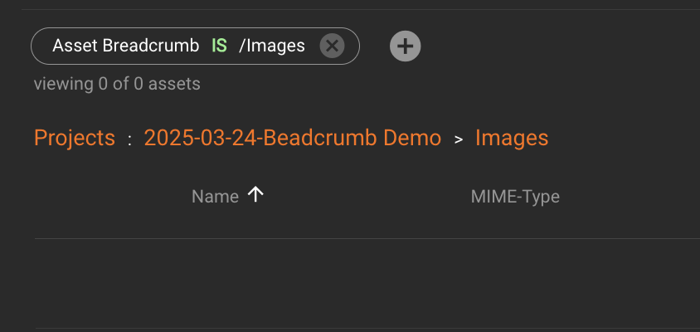Image resolution: width=700 pixels, height=332 pixels.
Task: Click empty header space right of MIME-Type
Action: click(630, 197)
